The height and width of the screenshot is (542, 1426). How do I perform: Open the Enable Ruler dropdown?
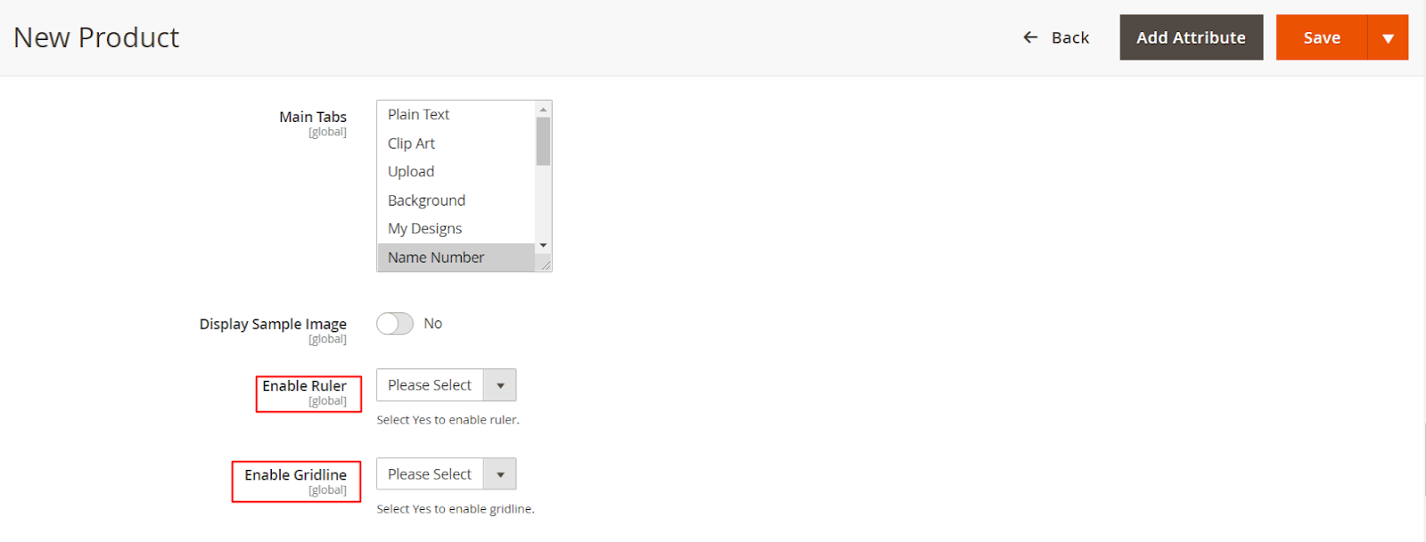pyautogui.click(x=446, y=385)
